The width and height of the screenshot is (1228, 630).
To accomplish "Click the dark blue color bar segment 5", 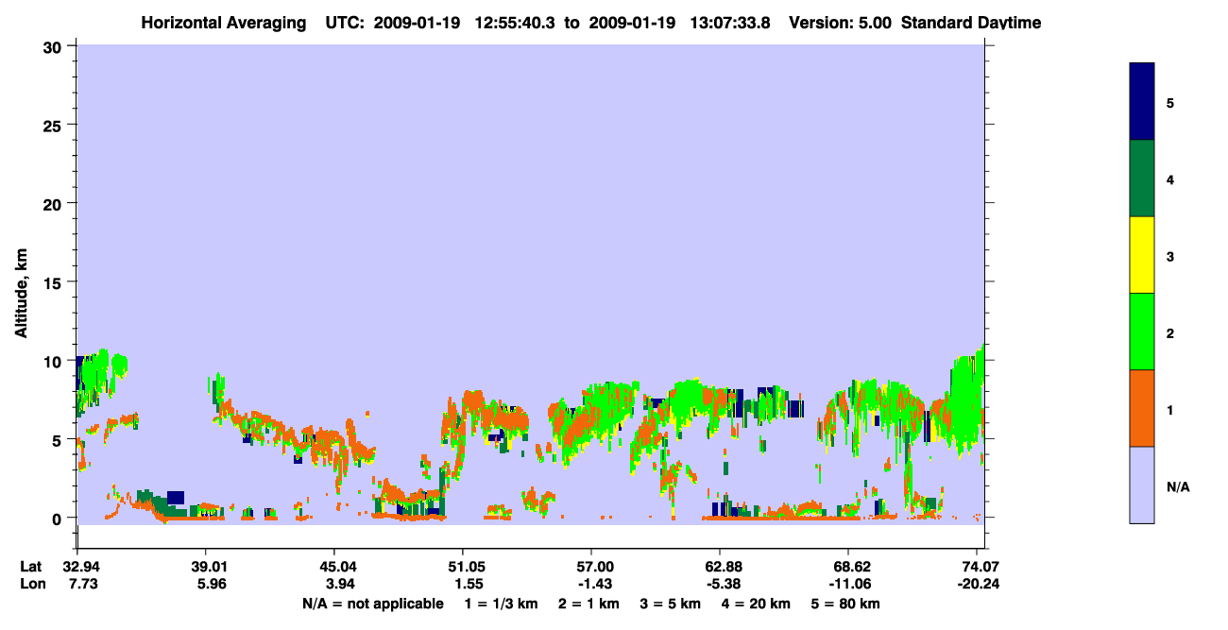I will pyautogui.click(x=1142, y=102).
